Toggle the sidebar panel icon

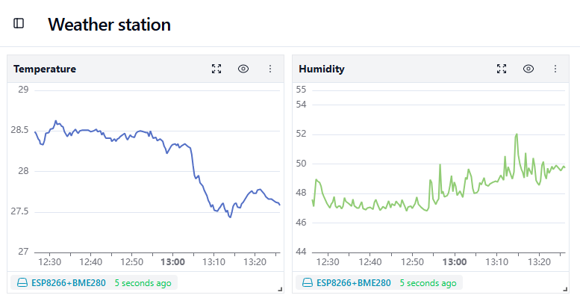(x=19, y=23)
